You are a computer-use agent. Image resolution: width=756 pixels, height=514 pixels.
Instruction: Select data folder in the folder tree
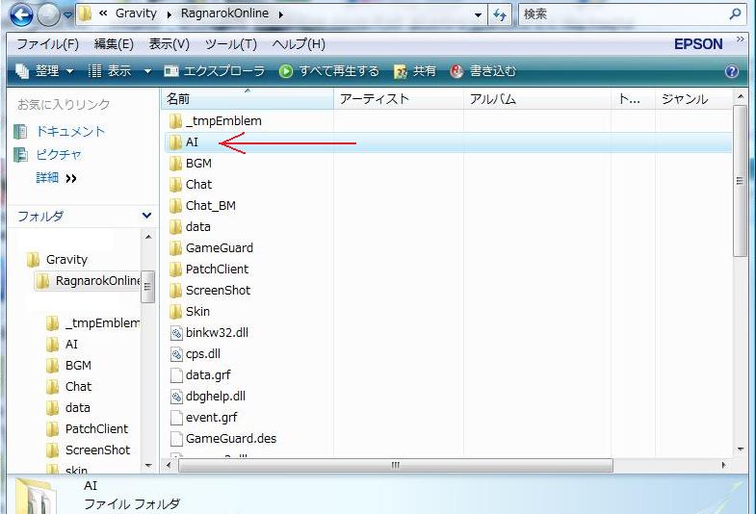(x=78, y=407)
